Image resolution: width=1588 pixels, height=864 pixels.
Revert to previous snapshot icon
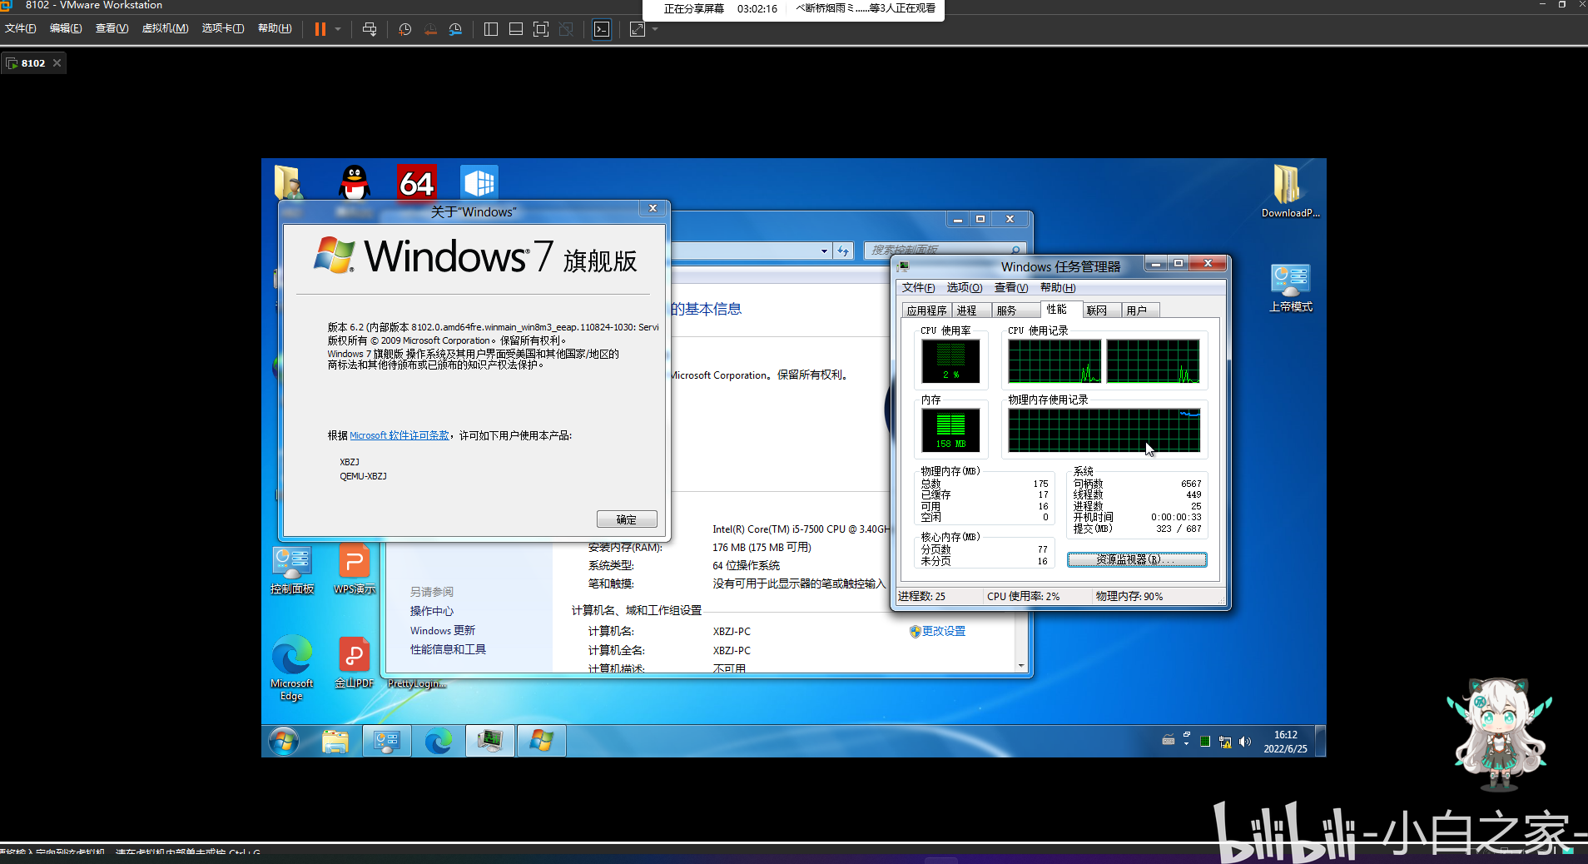430,29
